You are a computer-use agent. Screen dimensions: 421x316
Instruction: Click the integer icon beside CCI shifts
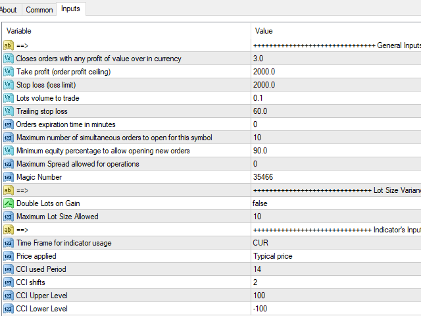[9, 282]
